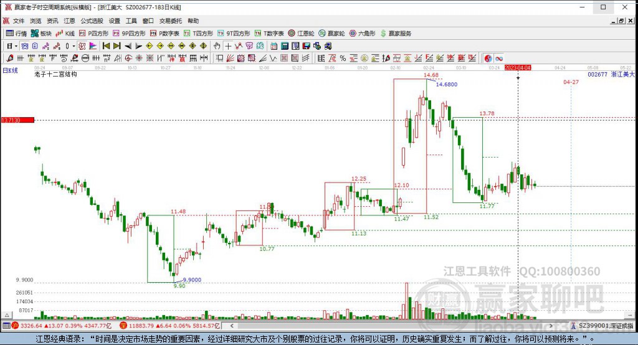Viewport: 638px width, 345px height.
Task: Select the crosshair cursor tool
Action: click(228, 46)
